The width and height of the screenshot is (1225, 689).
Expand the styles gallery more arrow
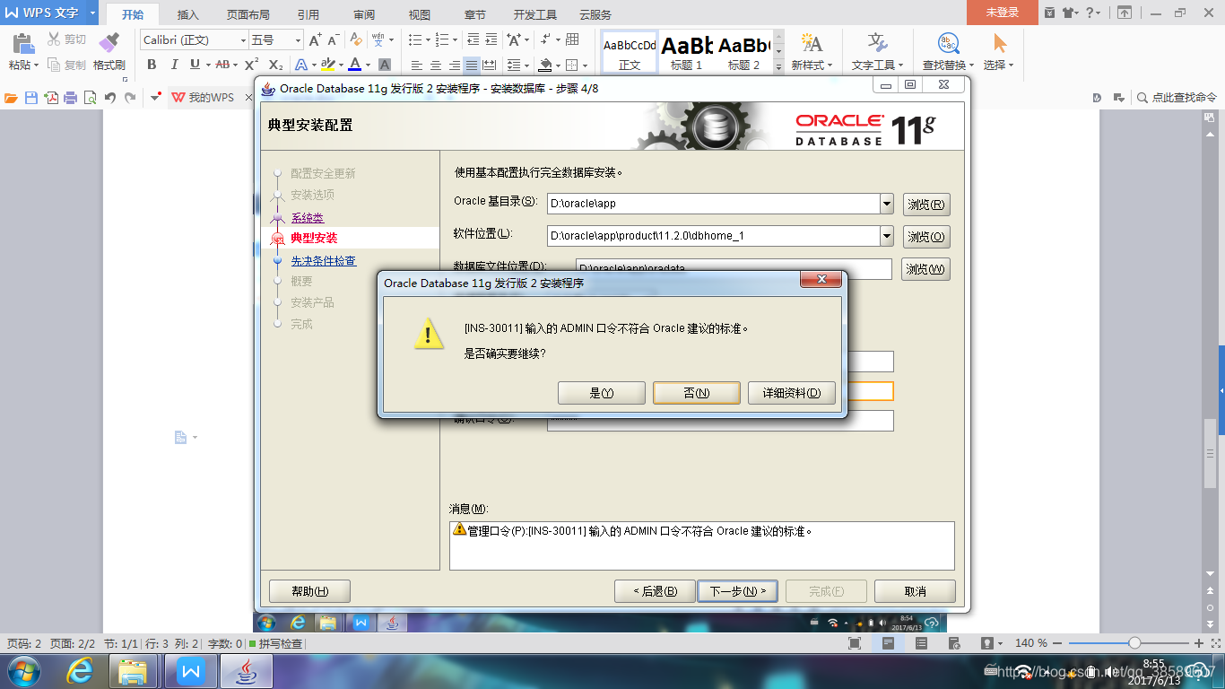pos(778,66)
